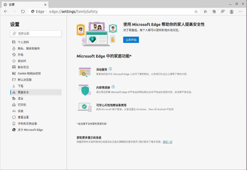Image resolution: width=247 pixels, height=170 pixels.
Task: Open the 下载 settings page
Action: [x=20, y=86]
